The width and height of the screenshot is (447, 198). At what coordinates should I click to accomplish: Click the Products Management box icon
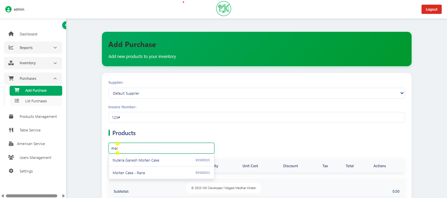click(x=11, y=117)
